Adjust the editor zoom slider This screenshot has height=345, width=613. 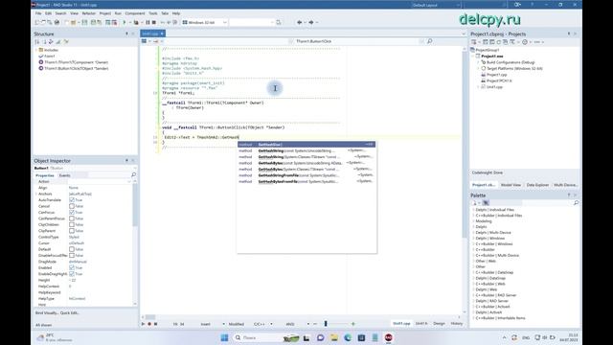pyautogui.click(x=326, y=324)
